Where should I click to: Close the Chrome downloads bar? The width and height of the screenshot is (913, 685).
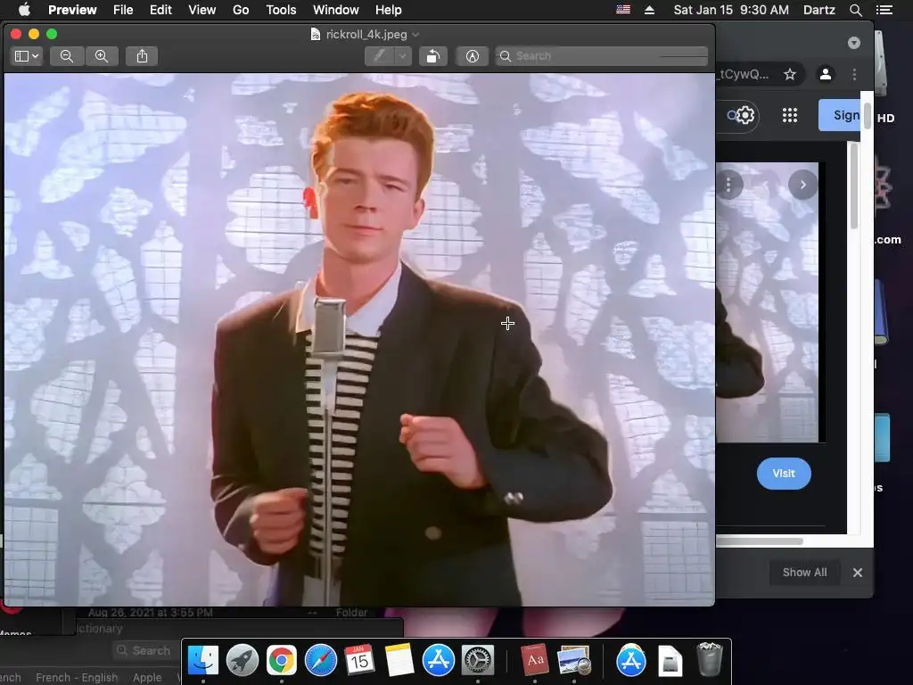[x=858, y=573]
